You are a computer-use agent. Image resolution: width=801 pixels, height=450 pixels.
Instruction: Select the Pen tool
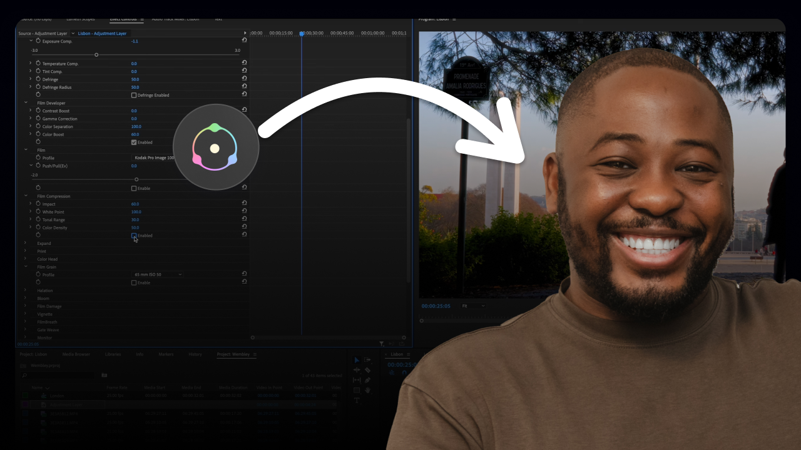pyautogui.click(x=367, y=380)
